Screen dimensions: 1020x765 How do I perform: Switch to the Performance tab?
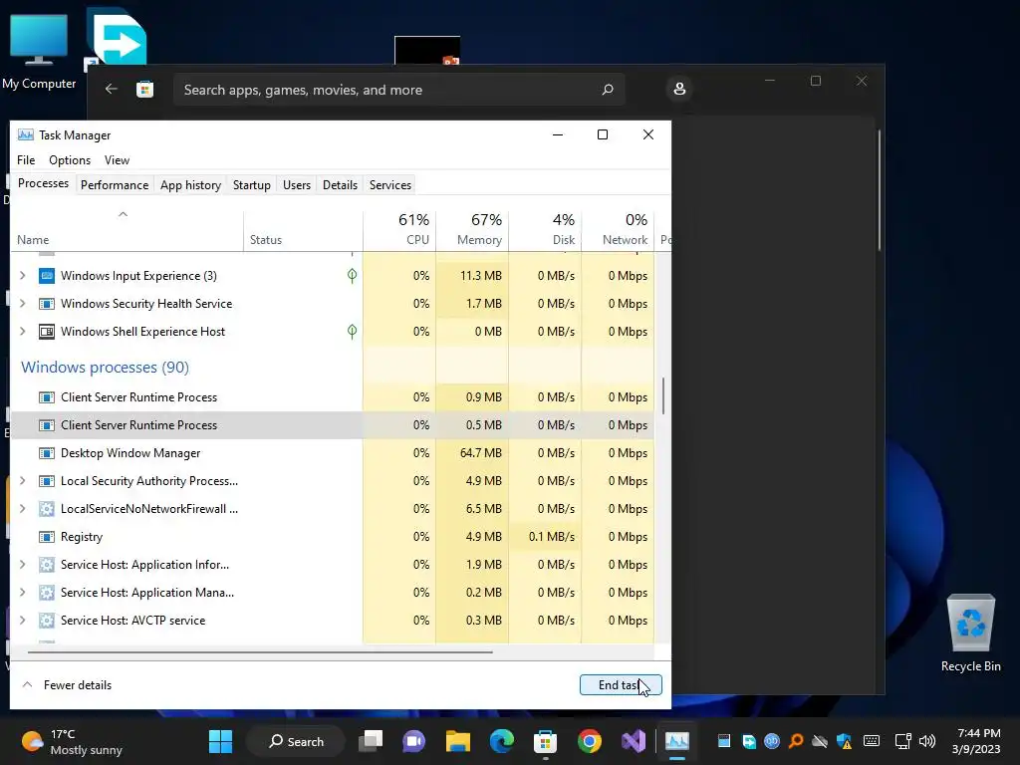[x=115, y=185]
